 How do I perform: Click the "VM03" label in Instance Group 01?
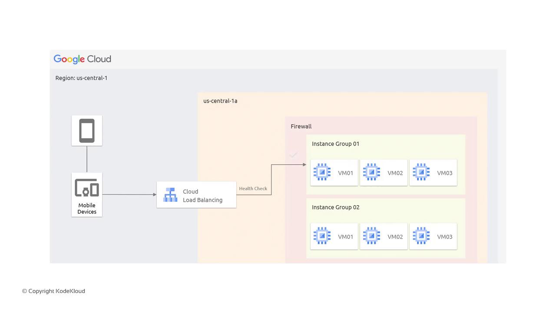[x=445, y=173]
